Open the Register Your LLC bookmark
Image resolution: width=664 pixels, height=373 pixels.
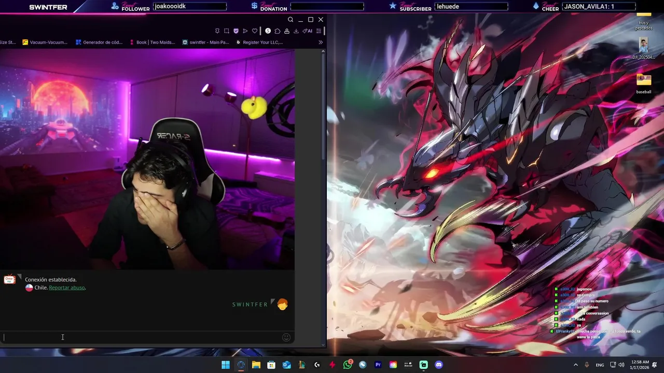click(259, 42)
